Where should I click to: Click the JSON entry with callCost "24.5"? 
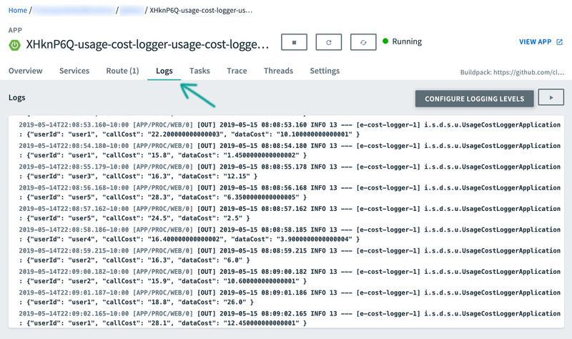pyautogui.click(x=134, y=218)
